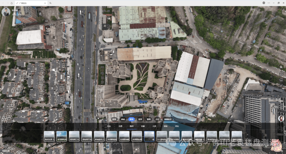
Task: Toggle auto-rotate with the circular arrow icon
Action: click(281, 80)
